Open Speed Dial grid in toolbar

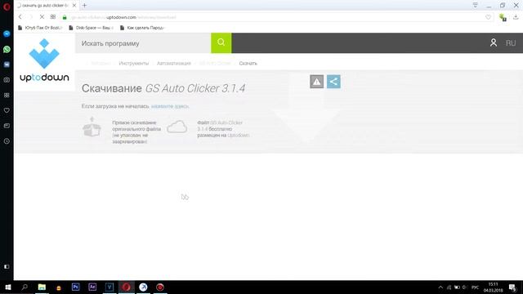53,17
